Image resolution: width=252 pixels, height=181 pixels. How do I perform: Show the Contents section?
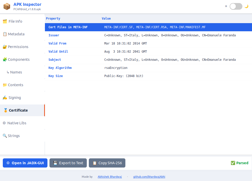coord(22,85)
